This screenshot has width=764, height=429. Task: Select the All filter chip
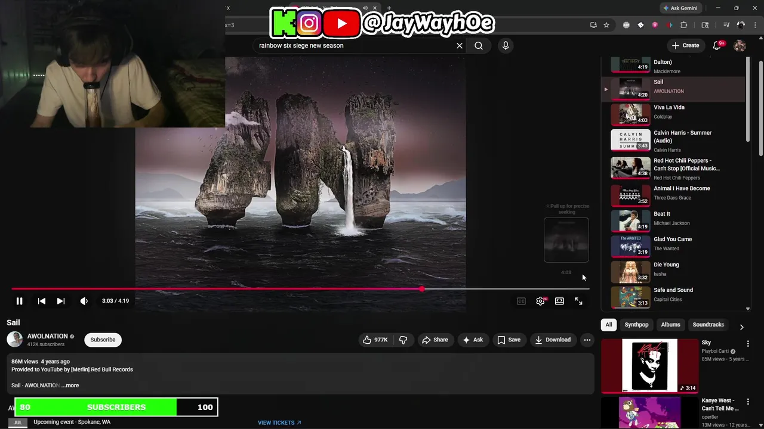pos(609,325)
